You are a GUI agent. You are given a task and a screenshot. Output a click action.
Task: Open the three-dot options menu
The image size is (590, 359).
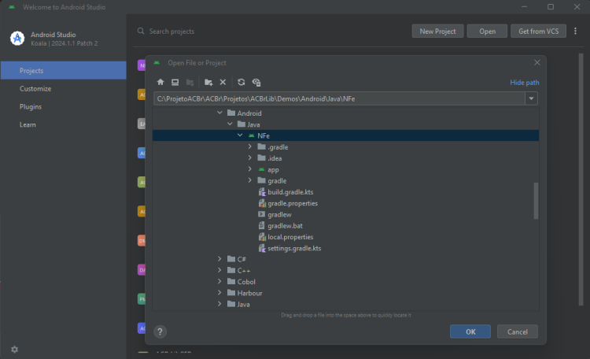click(575, 31)
